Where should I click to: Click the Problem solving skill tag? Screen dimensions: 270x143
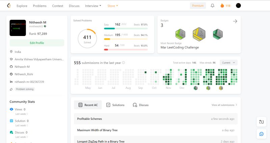point(25,89)
